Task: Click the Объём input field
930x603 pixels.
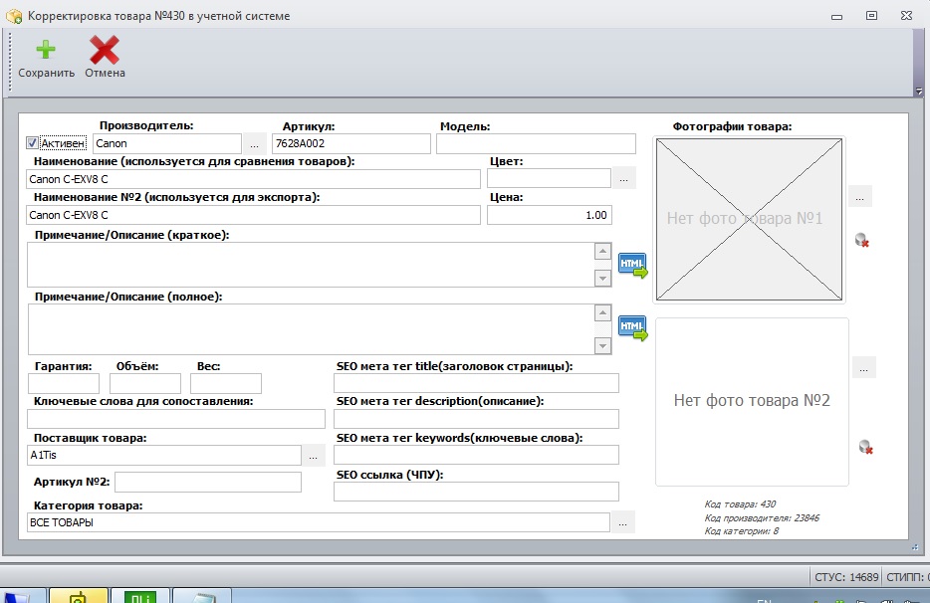Action: coord(145,383)
